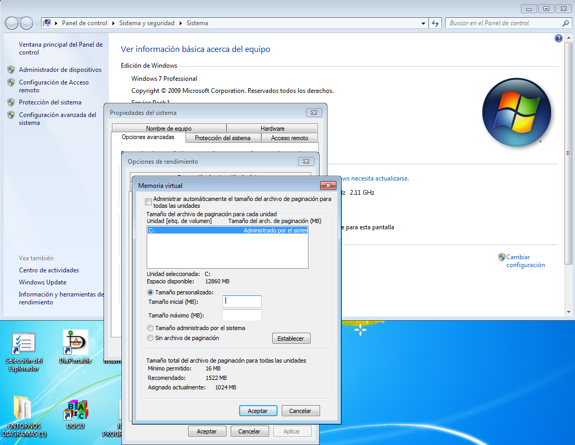Click shield icon beside Configuración avanzada del sistema
Viewport: 575px width, 445px height.
click(11, 115)
